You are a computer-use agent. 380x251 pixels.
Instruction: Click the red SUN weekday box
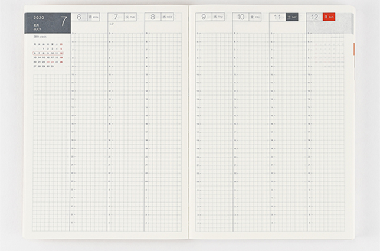coord(329,17)
